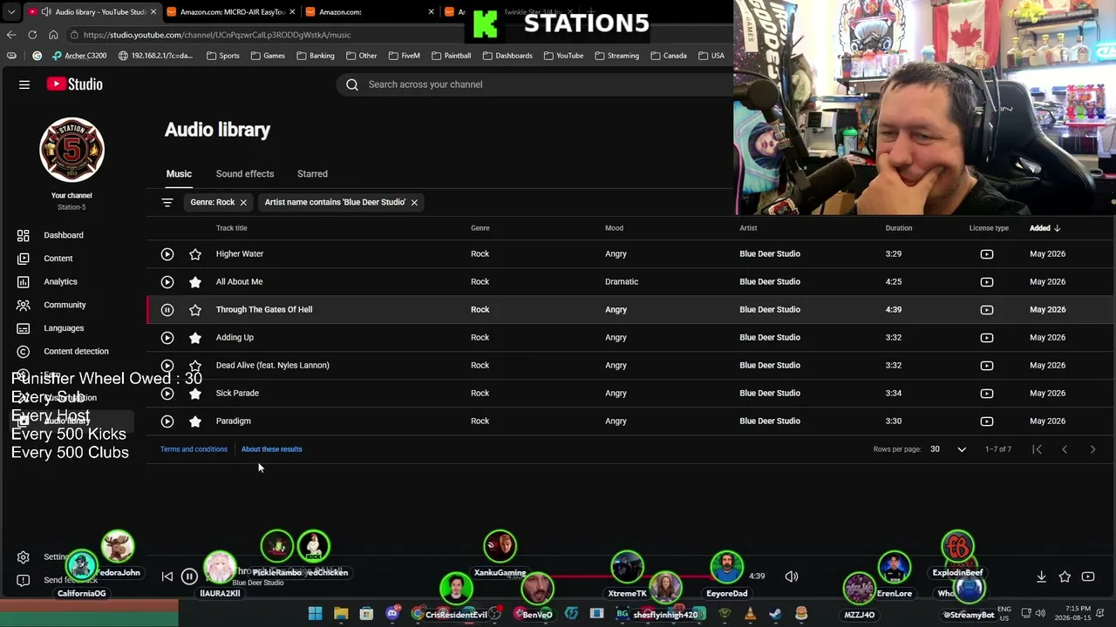Unstar the track All About Me

point(195,282)
